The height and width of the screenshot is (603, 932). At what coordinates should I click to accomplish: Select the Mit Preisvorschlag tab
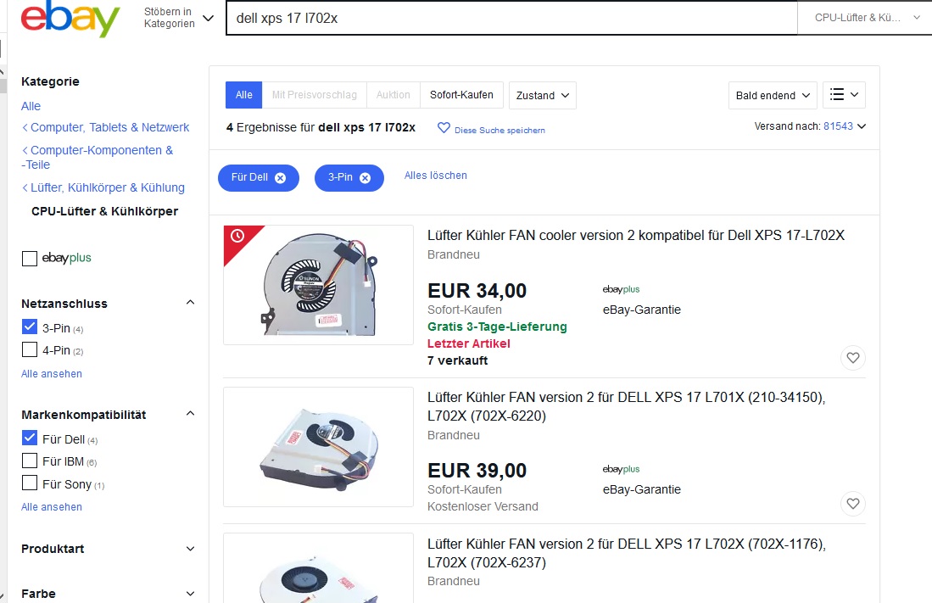(315, 95)
